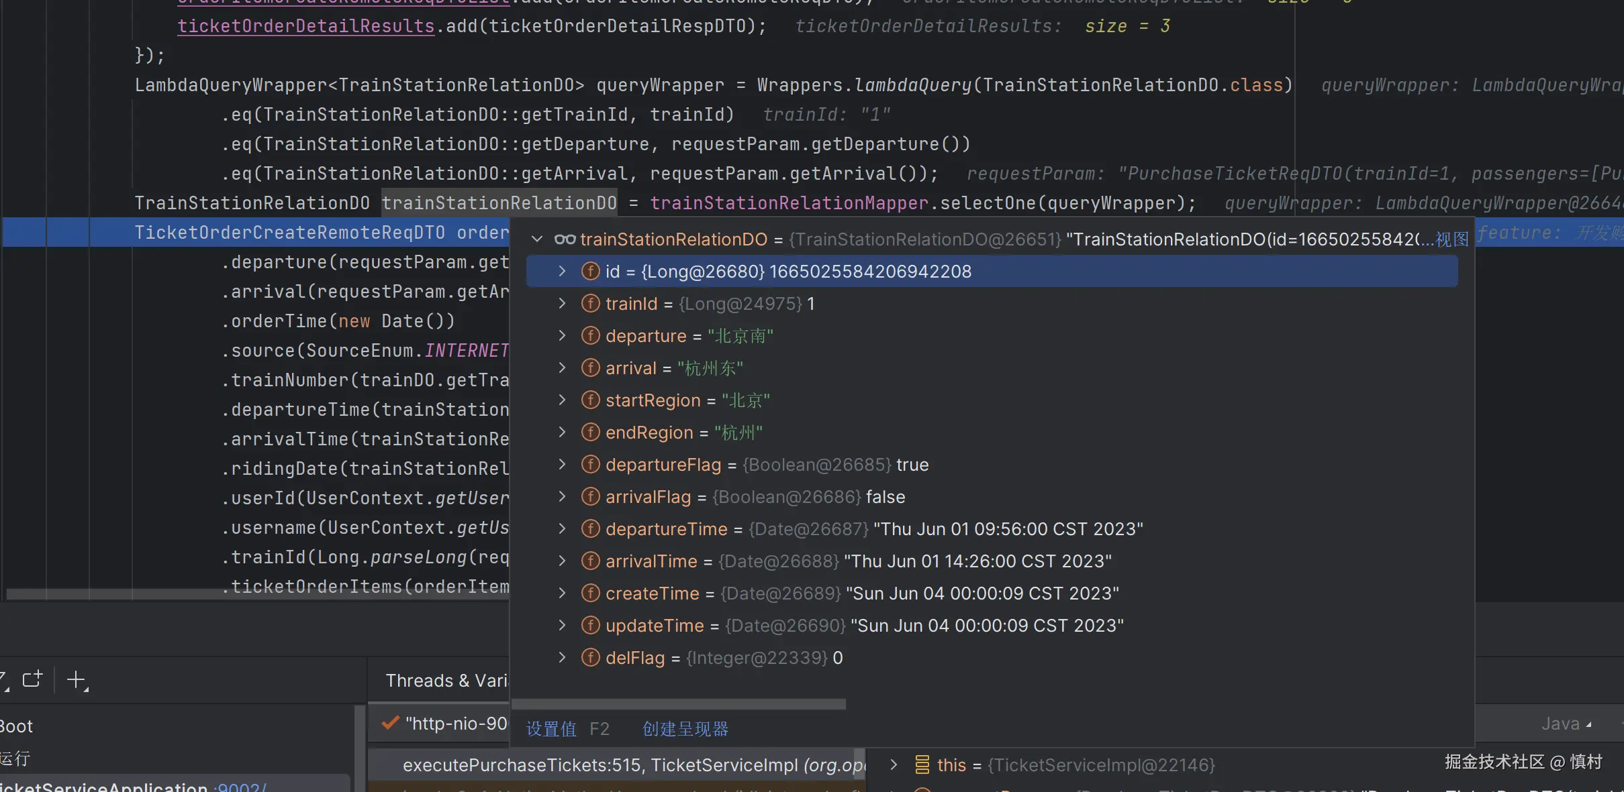Click the popup's horizontal scrollbar

[678, 704]
